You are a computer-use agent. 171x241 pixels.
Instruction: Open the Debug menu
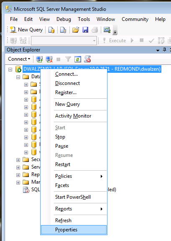click(x=64, y=19)
